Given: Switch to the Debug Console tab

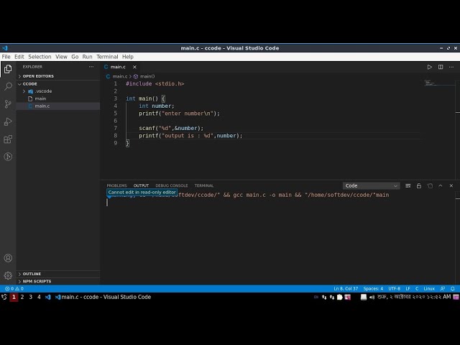Looking at the screenshot, I should coord(172,185).
